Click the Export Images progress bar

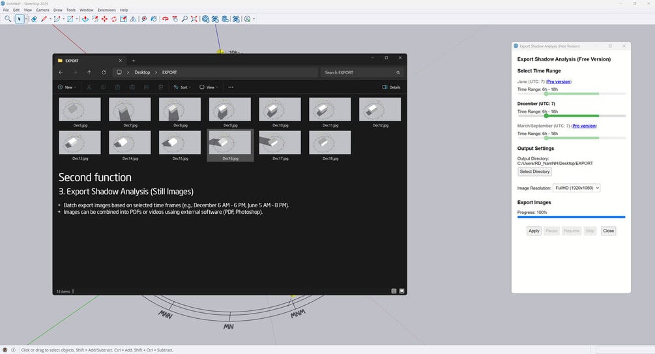572,217
